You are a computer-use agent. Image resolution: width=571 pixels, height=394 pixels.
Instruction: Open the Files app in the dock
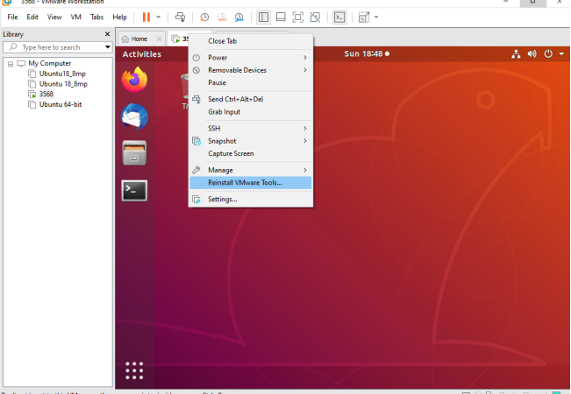134,153
